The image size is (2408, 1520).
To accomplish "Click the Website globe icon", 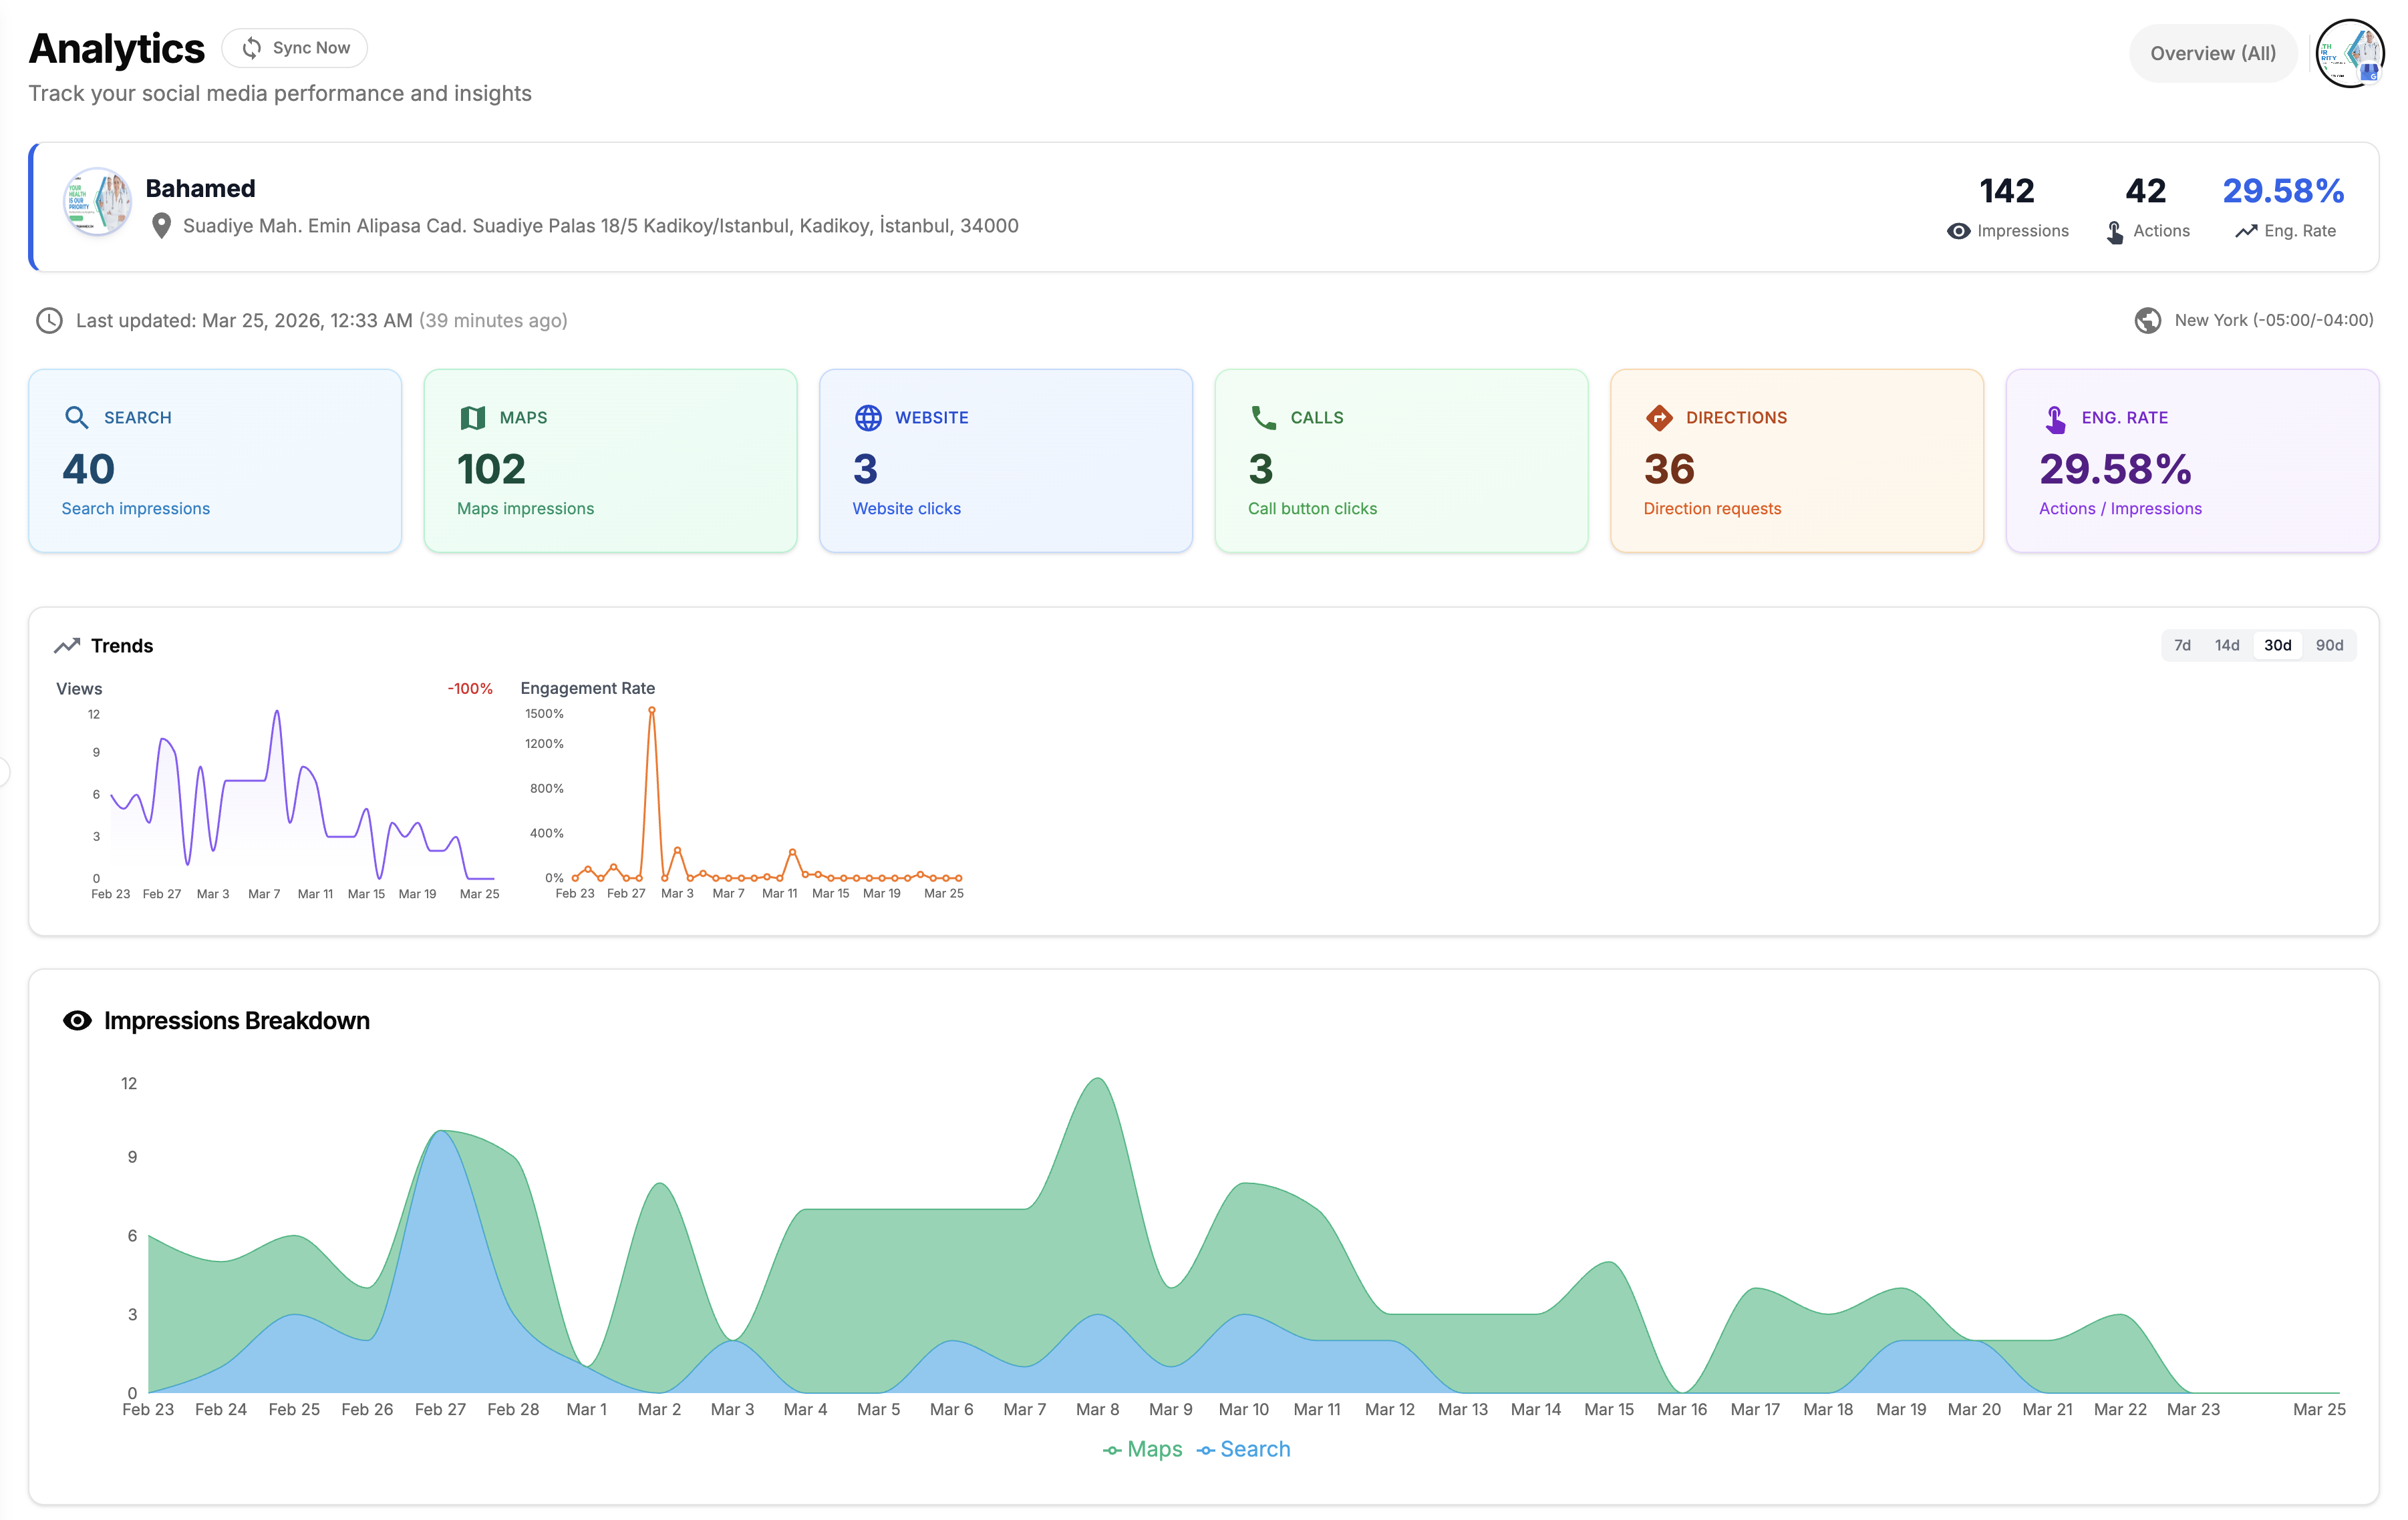I will pyautogui.click(x=868, y=417).
